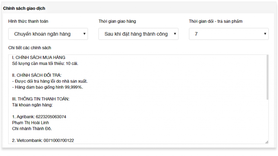The width and height of the screenshot is (278, 156).
Task: Place cursor on Agribank account number line
Action: pyautogui.click(x=39, y=117)
